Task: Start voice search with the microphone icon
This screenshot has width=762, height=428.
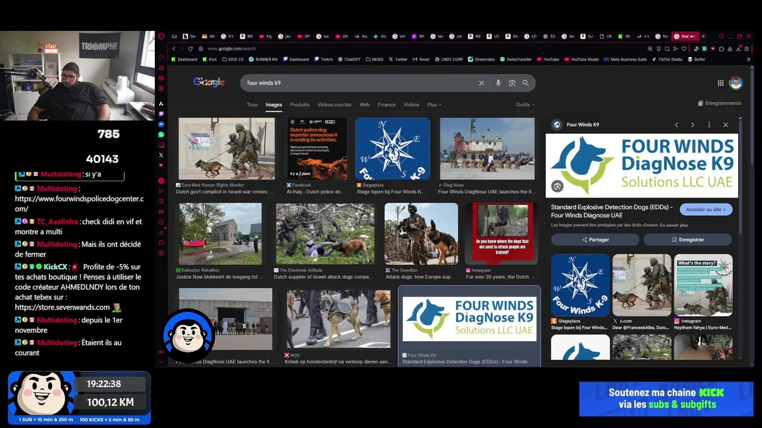Action: pyautogui.click(x=498, y=83)
